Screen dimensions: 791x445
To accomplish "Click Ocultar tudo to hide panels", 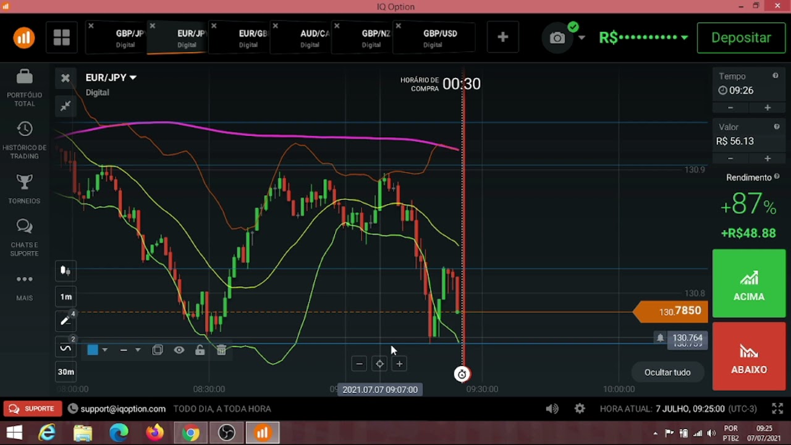I will click(x=667, y=372).
